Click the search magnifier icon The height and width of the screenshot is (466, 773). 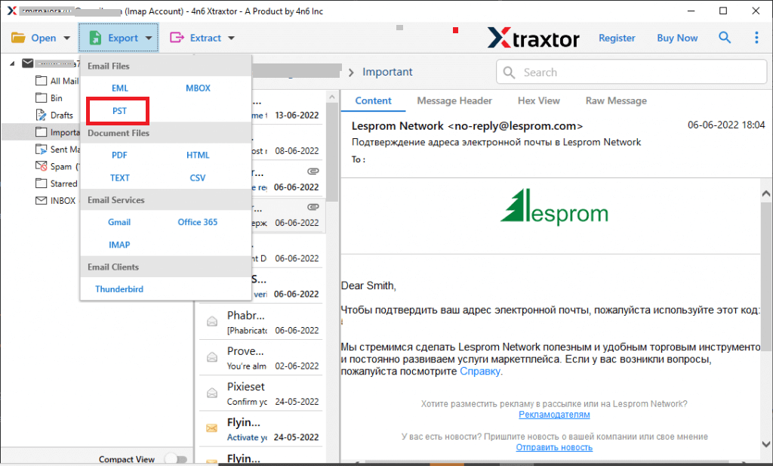click(x=725, y=37)
